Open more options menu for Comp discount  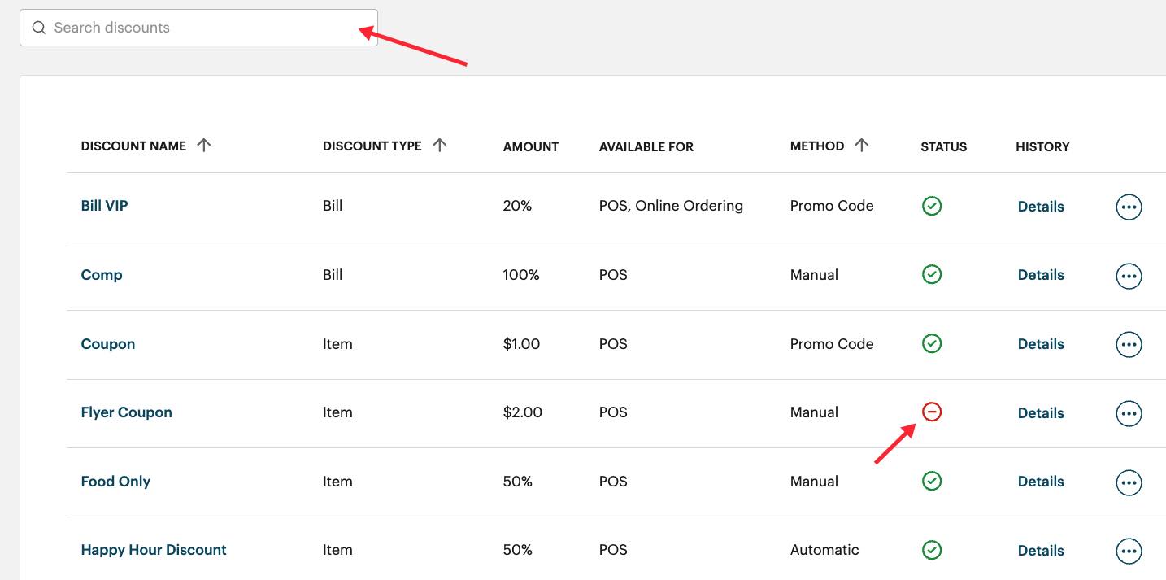(x=1128, y=276)
